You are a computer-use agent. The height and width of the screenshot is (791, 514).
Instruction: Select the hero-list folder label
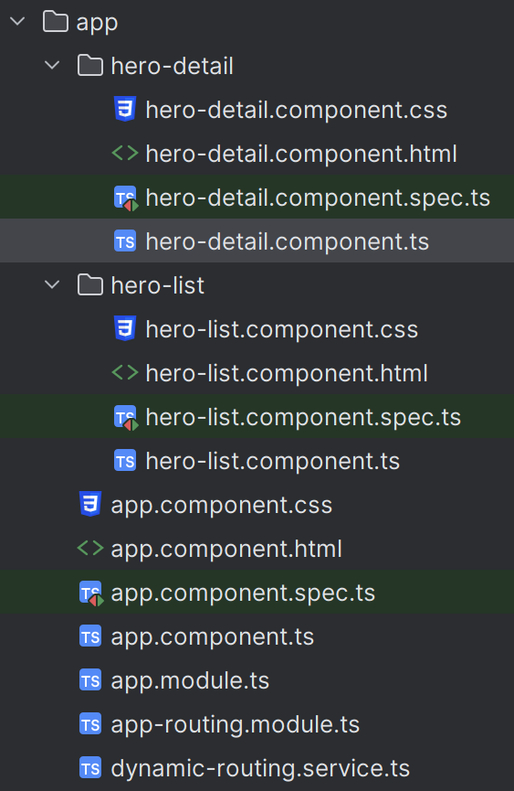[158, 285]
